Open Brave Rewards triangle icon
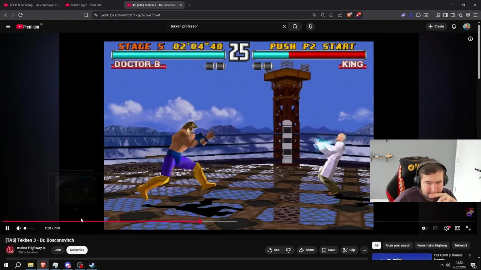The image size is (481, 270). (x=358, y=15)
